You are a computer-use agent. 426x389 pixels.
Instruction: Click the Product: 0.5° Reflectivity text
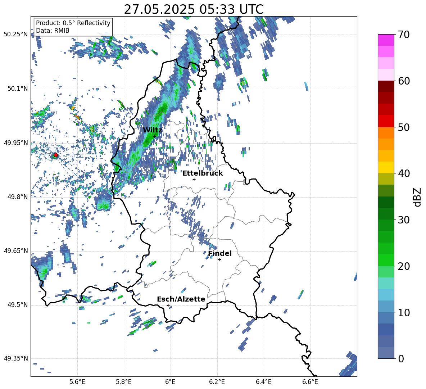[x=73, y=23]
